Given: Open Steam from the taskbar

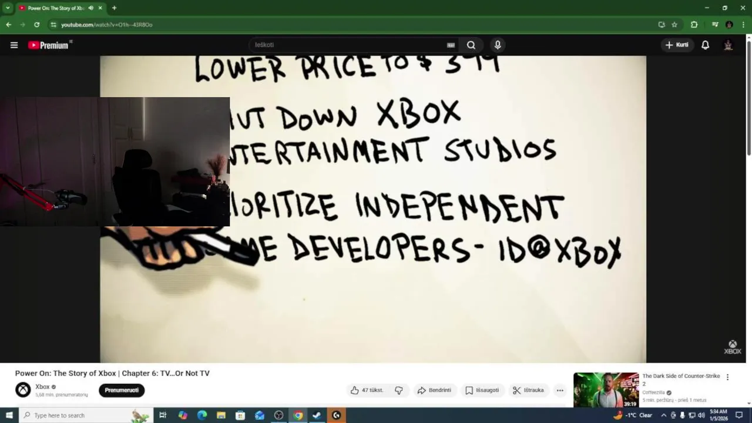Looking at the screenshot, I should click(317, 415).
